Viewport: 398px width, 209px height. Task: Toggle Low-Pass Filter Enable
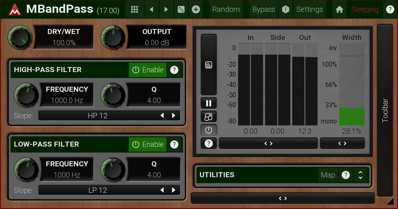(x=148, y=144)
